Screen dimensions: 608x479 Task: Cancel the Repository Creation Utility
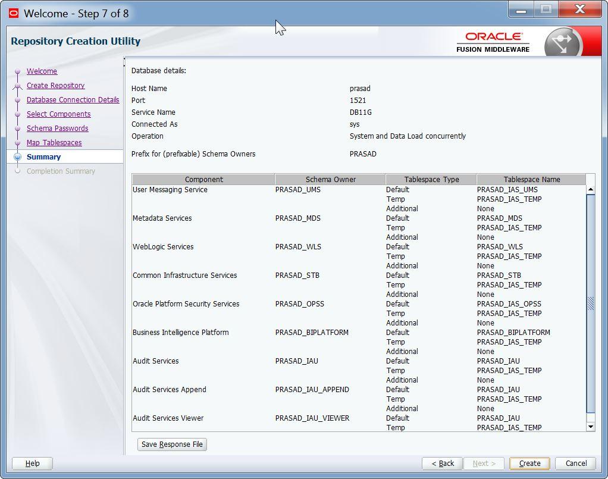576,464
